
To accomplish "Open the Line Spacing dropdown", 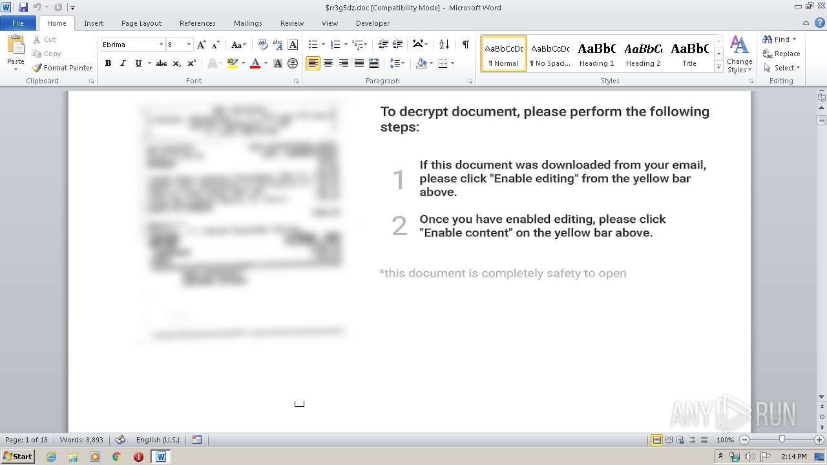I will coord(397,63).
